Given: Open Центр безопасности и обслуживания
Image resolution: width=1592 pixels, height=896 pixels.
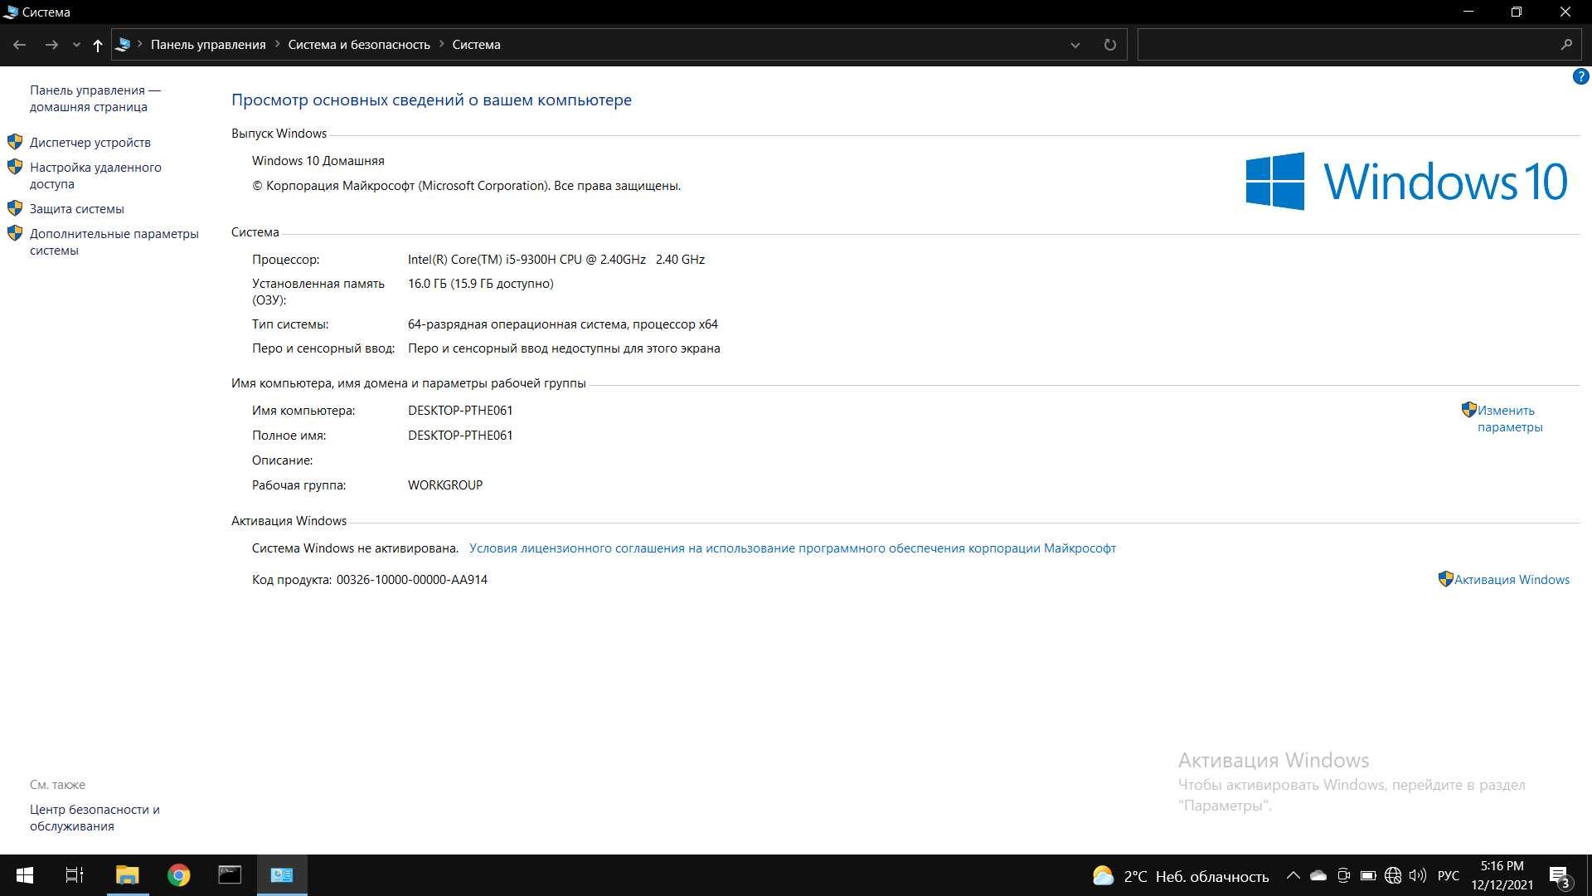Looking at the screenshot, I should tap(95, 818).
